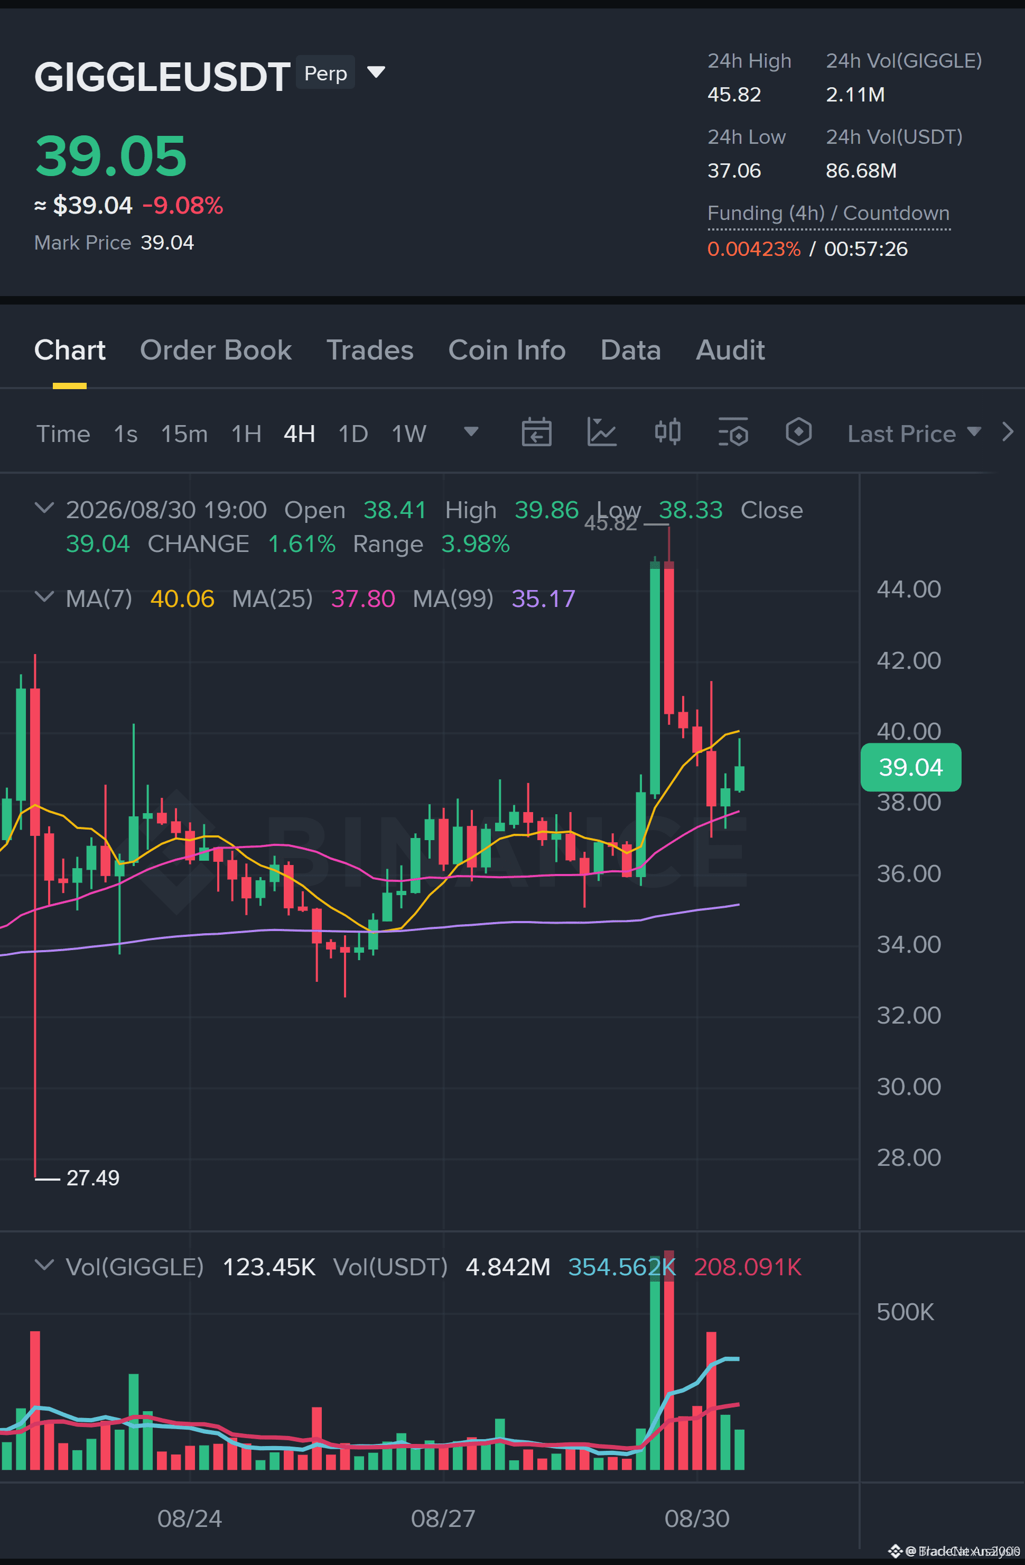Image resolution: width=1025 pixels, height=1565 pixels.
Task: Click the 39.04 current price tag on axis
Action: click(911, 767)
